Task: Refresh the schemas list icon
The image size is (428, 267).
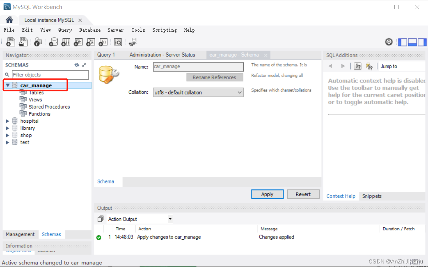Action: [x=77, y=65]
